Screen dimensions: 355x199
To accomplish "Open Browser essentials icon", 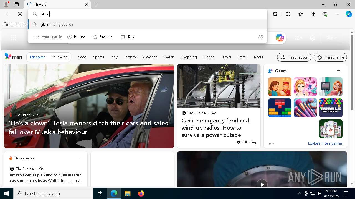I will click(x=325, y=14).
